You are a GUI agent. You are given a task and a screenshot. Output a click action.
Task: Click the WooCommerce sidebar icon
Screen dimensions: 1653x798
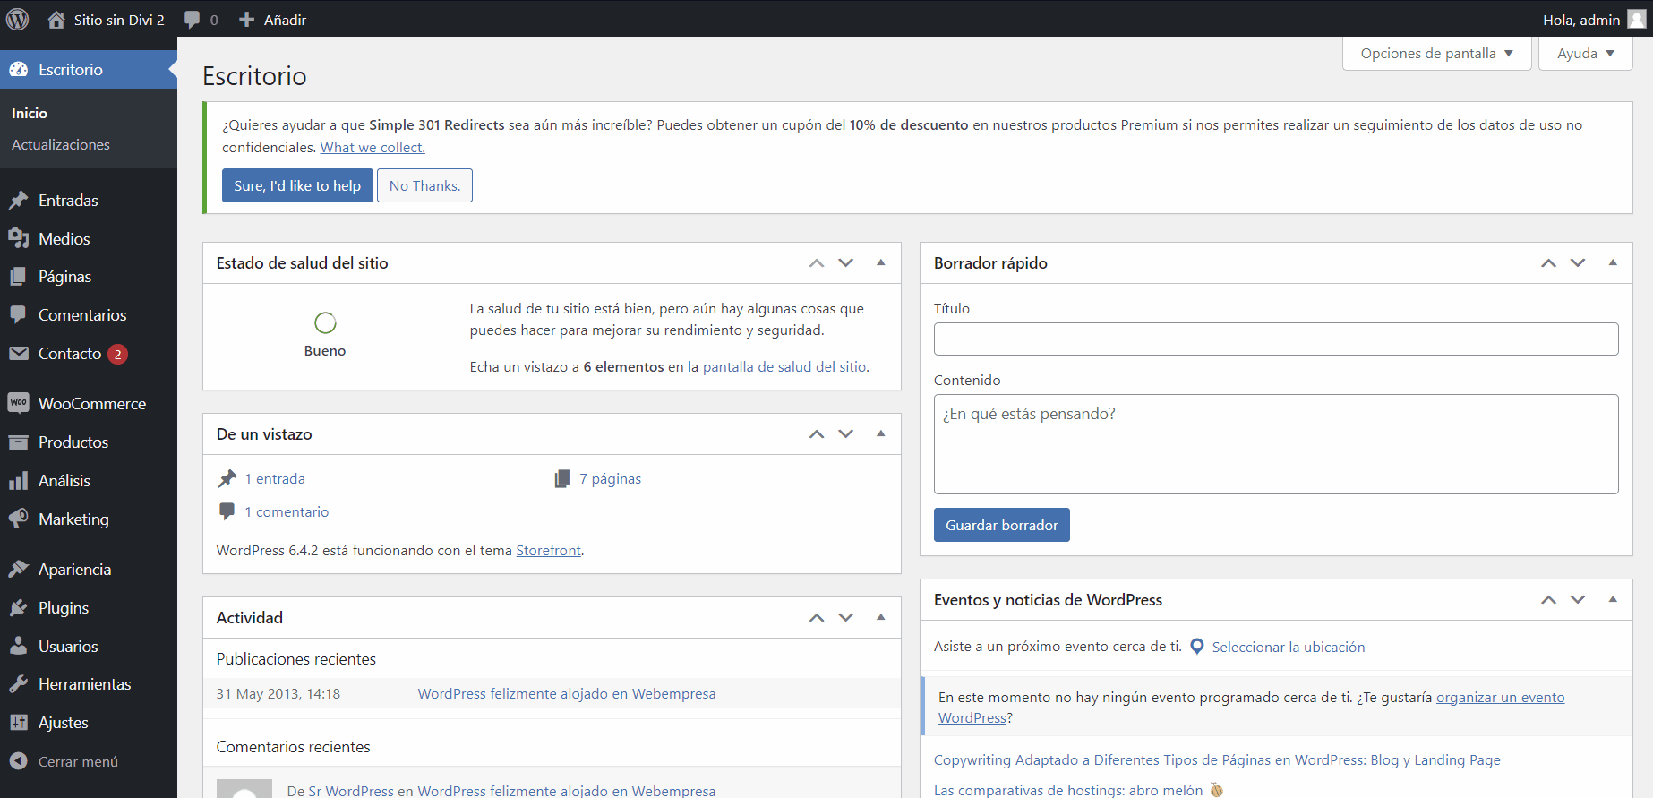pos(19,403)
